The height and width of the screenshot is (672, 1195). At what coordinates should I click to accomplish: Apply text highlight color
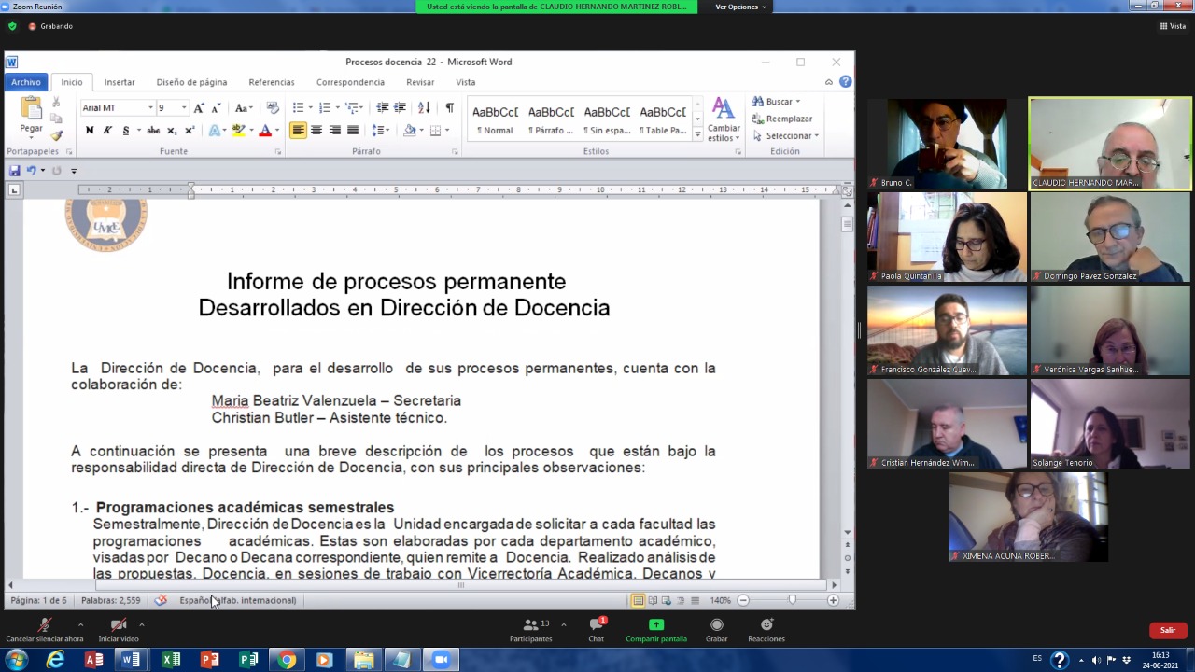239,131
